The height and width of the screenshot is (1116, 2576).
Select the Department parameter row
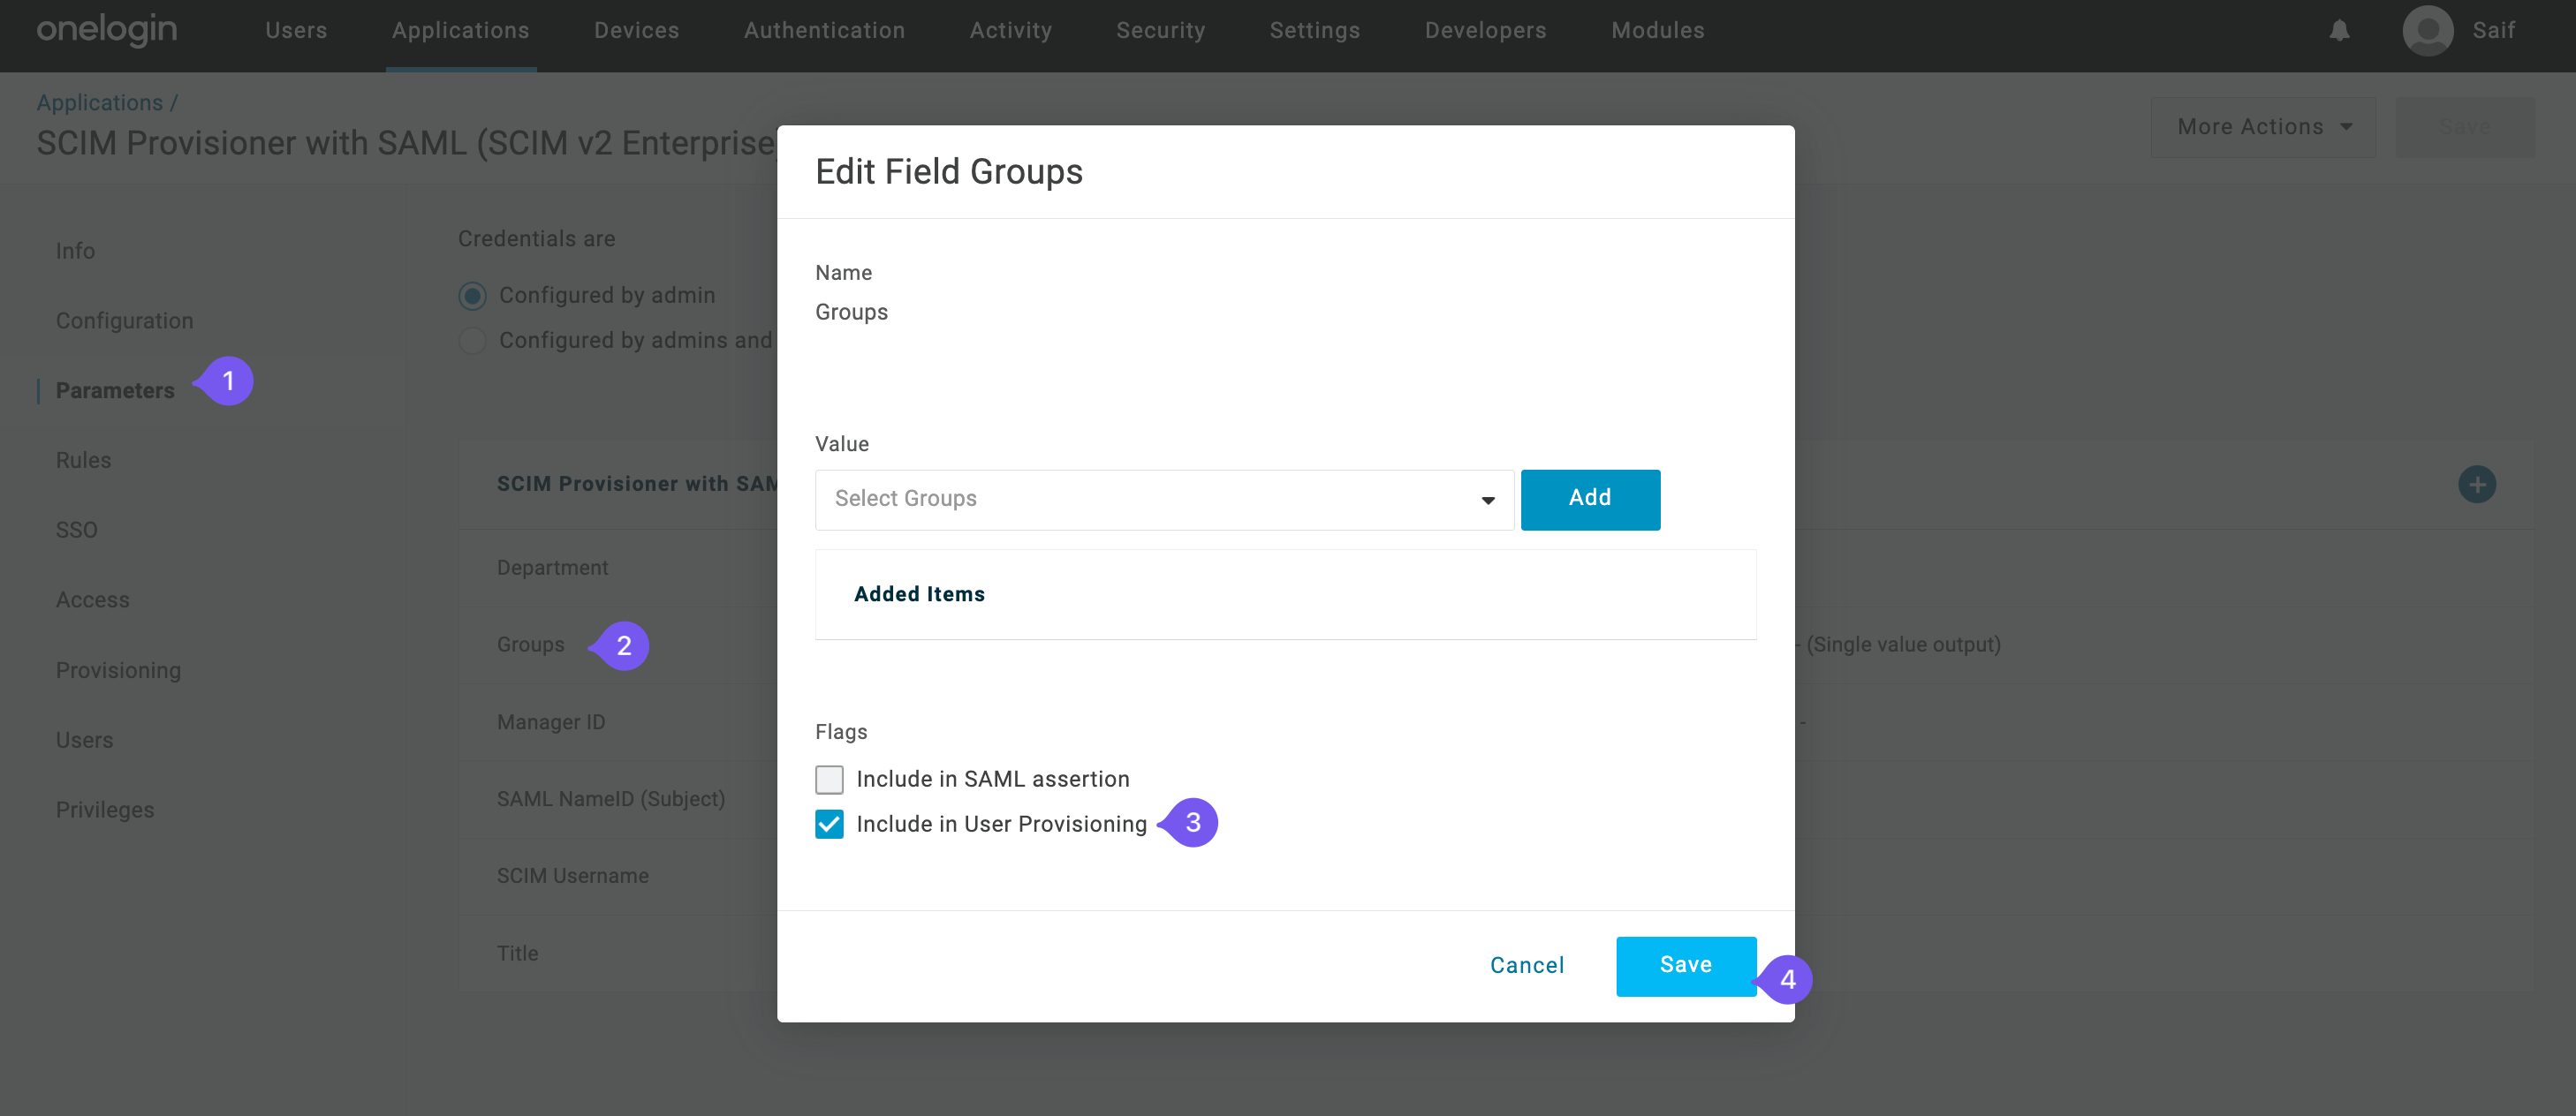coord(552,567)
